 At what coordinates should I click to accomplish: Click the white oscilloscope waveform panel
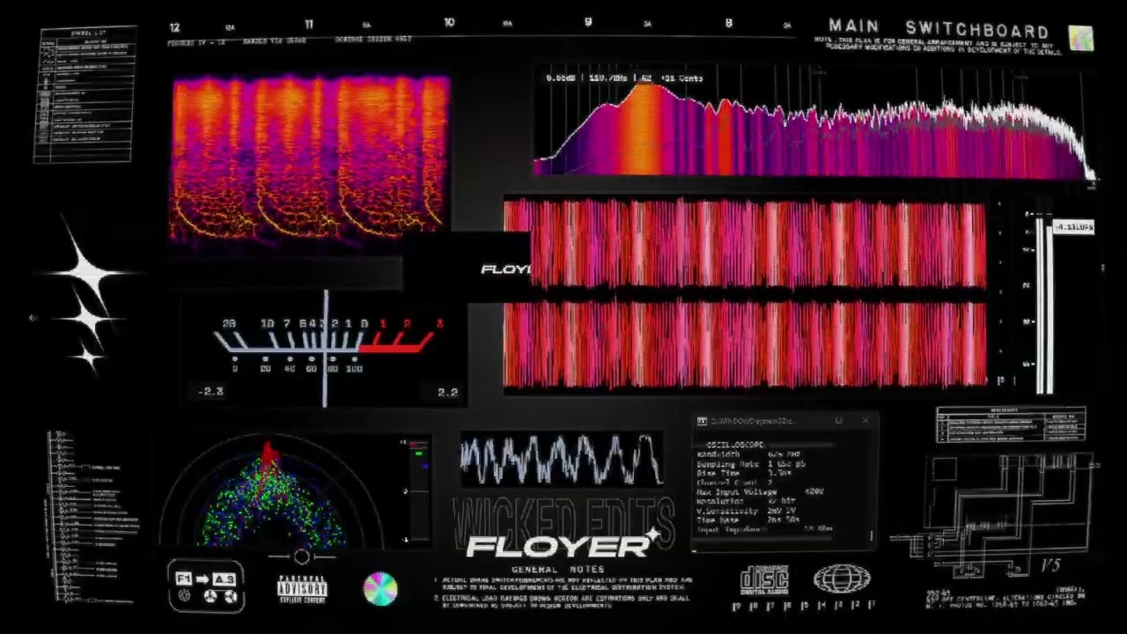562,459
